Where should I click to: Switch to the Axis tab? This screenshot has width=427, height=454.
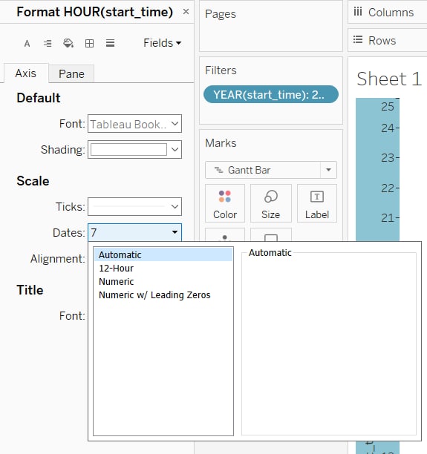26,73
